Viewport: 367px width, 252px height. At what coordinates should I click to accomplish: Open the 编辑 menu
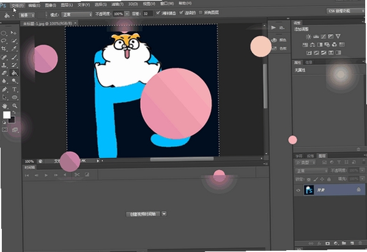(34, 6)
